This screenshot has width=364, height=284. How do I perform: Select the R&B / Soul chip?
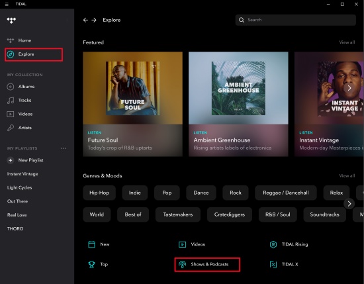coord(278,214)
